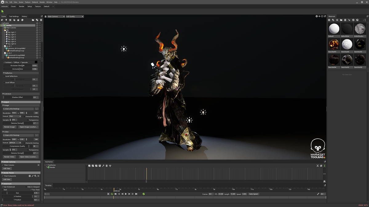The width and height of the screenshot is (369, 207).
Task: Click the Open Image Location button
Action: click(x=28, y=127)
